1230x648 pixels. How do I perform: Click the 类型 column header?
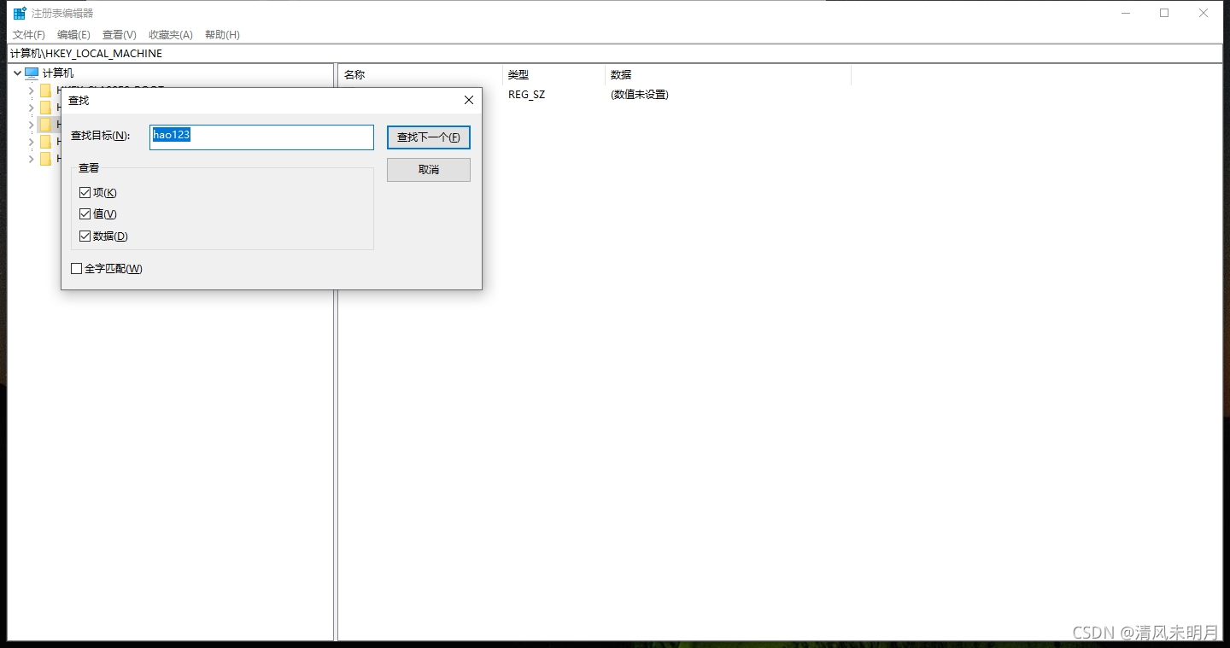[x=553, y=75]
